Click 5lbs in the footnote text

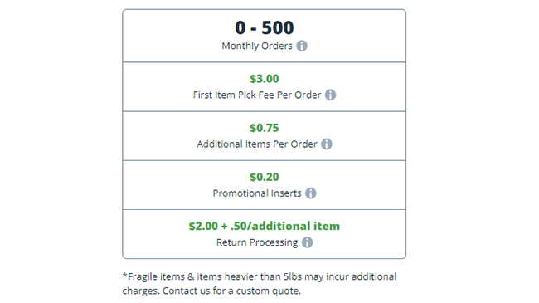[x=293, y=276]
